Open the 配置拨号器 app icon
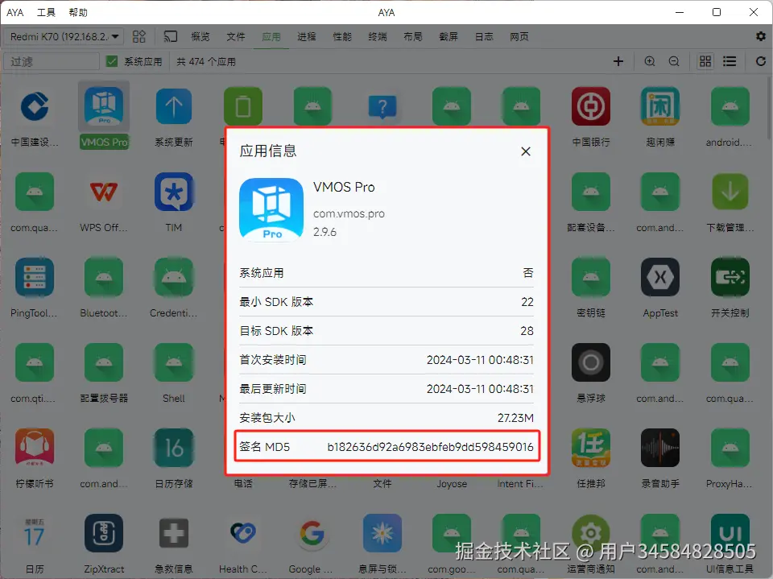Screen dimensions: 773x579 pyautogui.click(x=104, y=362)
